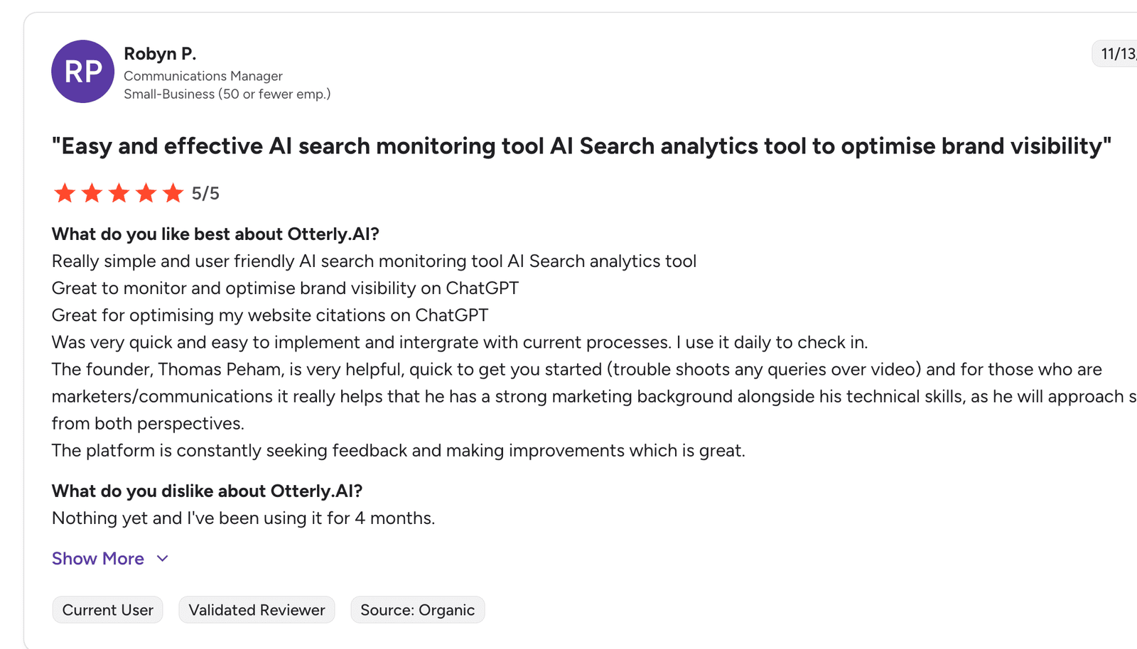
Task: Open the bold review title headline
Action: point(581,146)
